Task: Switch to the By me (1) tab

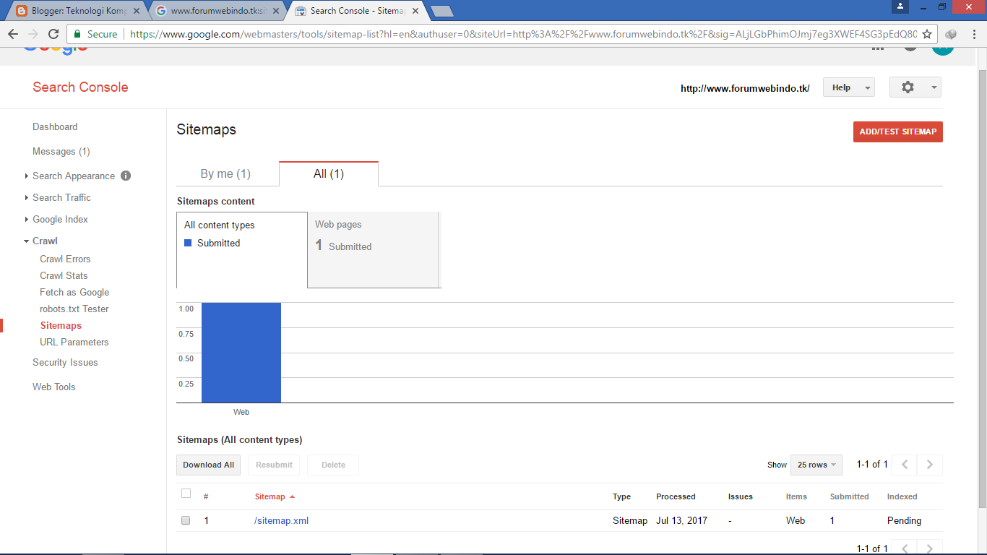Action: pyautogui.click(x=225, y=173)
